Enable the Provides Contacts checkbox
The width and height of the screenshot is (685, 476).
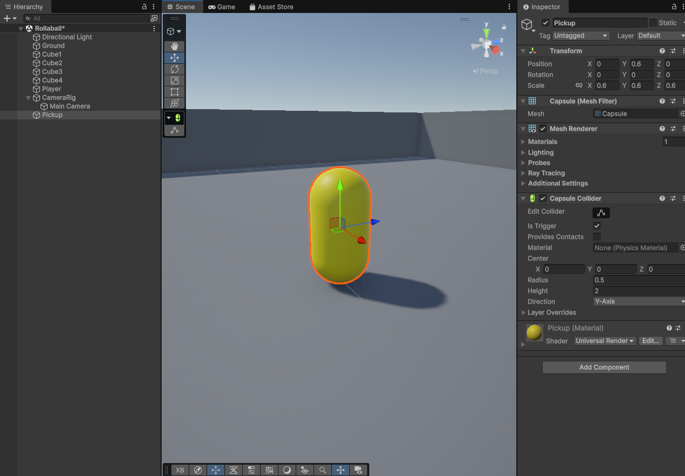(597, 237)
